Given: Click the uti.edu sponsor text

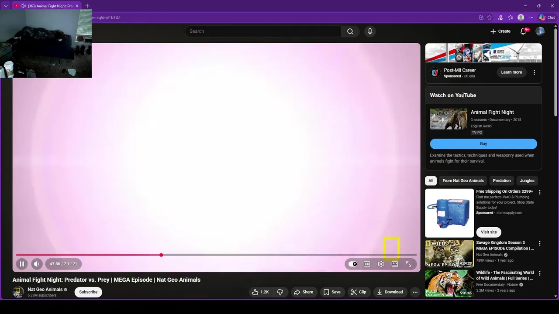Looking at the screenshot, I should point(469,76).
